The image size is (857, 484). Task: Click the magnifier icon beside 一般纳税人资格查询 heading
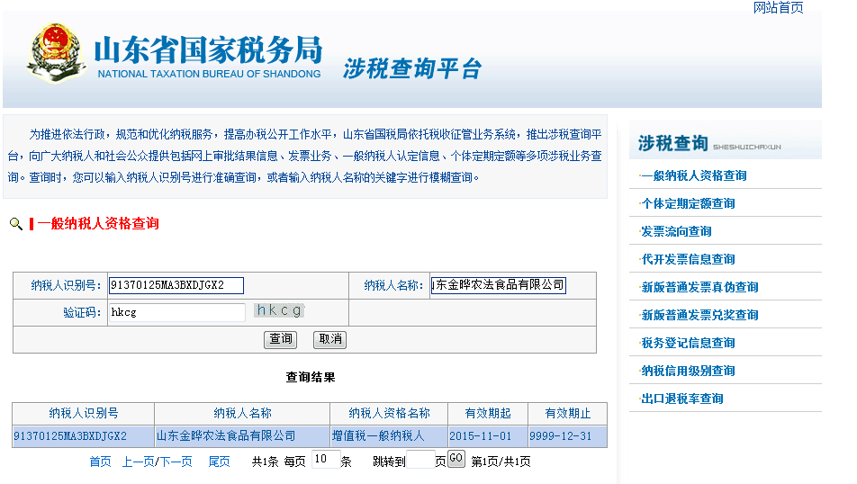coord(15,224)
